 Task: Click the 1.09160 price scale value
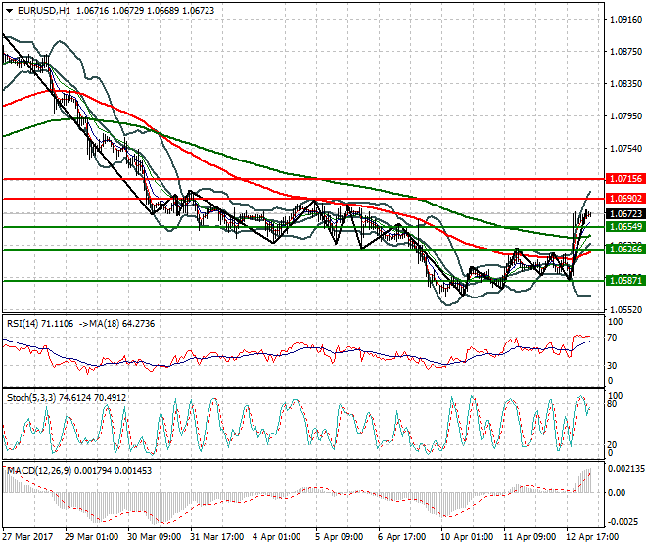pyautogui.click(x=625, y=20)
